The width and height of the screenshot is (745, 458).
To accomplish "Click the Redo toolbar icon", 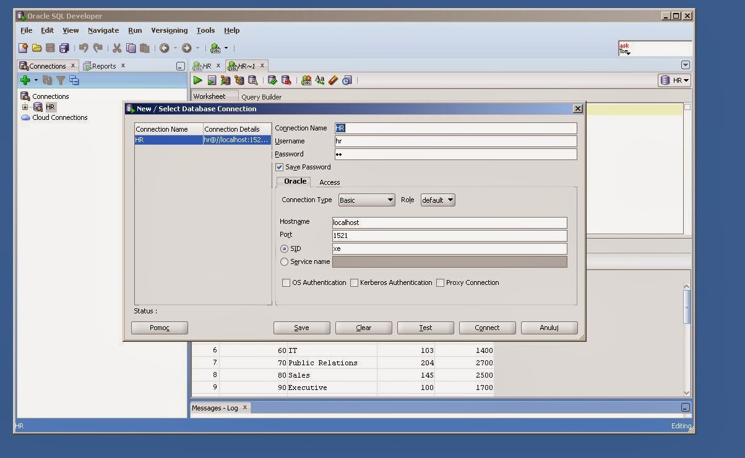I will pyautogui.click(x=97, y=48).
